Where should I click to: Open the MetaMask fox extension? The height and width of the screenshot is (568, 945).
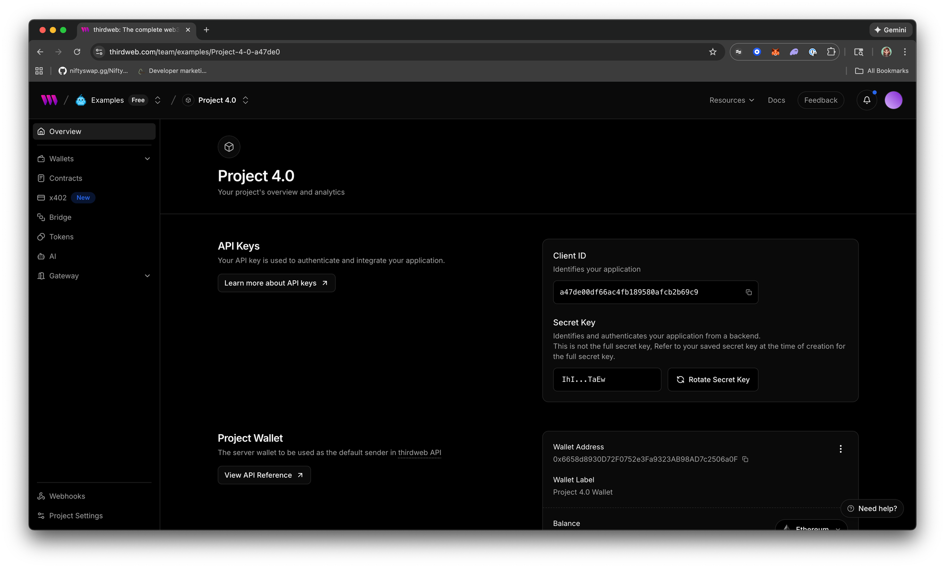tap(775, 52)
